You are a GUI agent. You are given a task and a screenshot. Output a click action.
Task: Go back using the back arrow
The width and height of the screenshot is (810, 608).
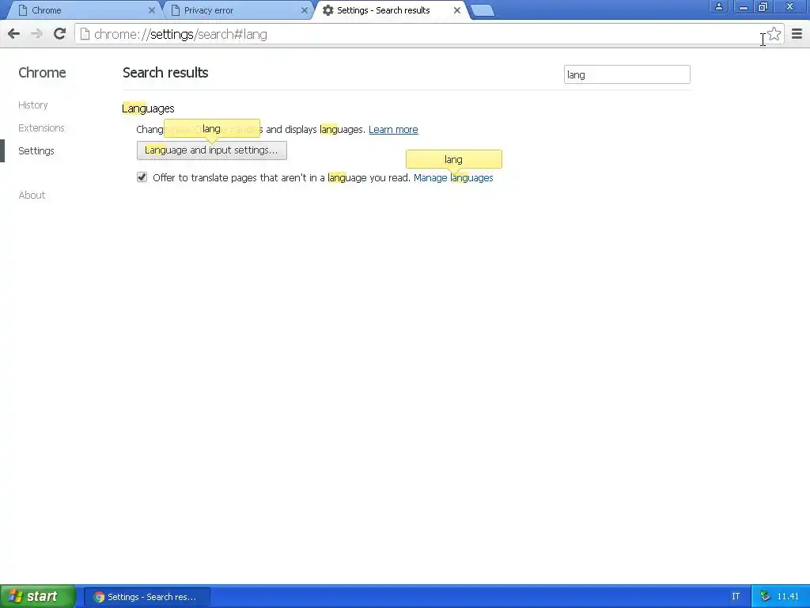[x=14, y=34]
